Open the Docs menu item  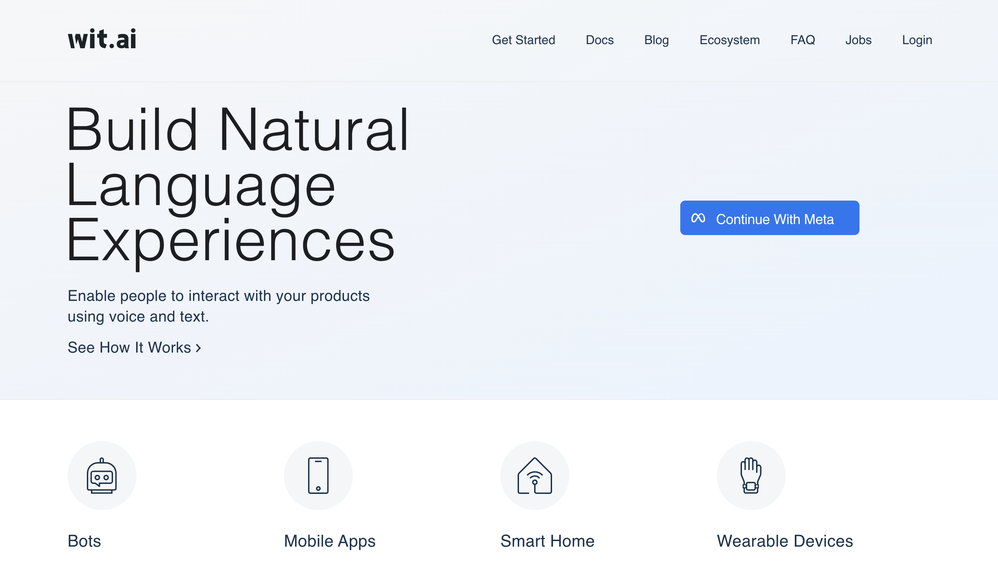coord(599,40)
